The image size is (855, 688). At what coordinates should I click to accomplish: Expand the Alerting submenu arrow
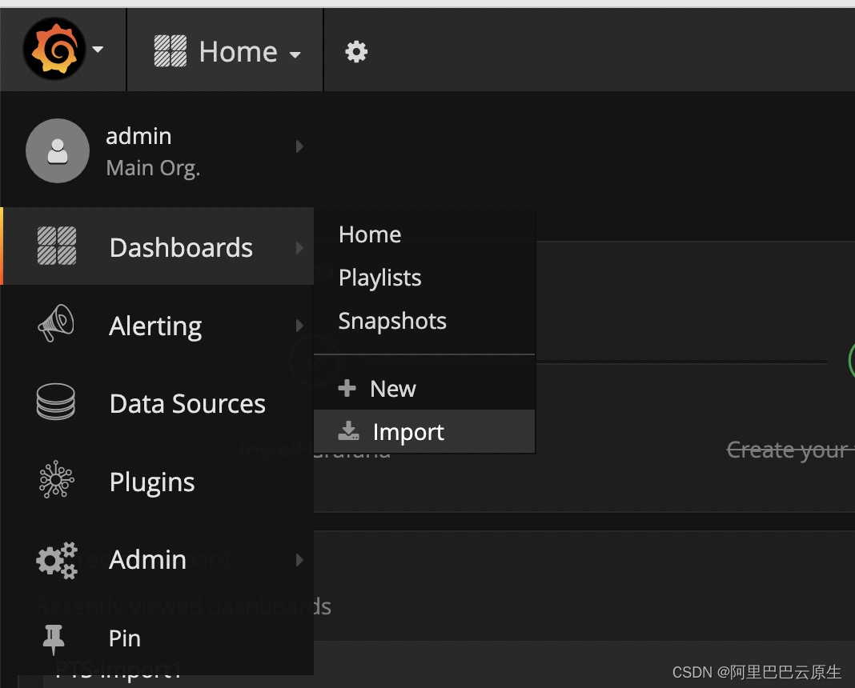tap(299, 326)
